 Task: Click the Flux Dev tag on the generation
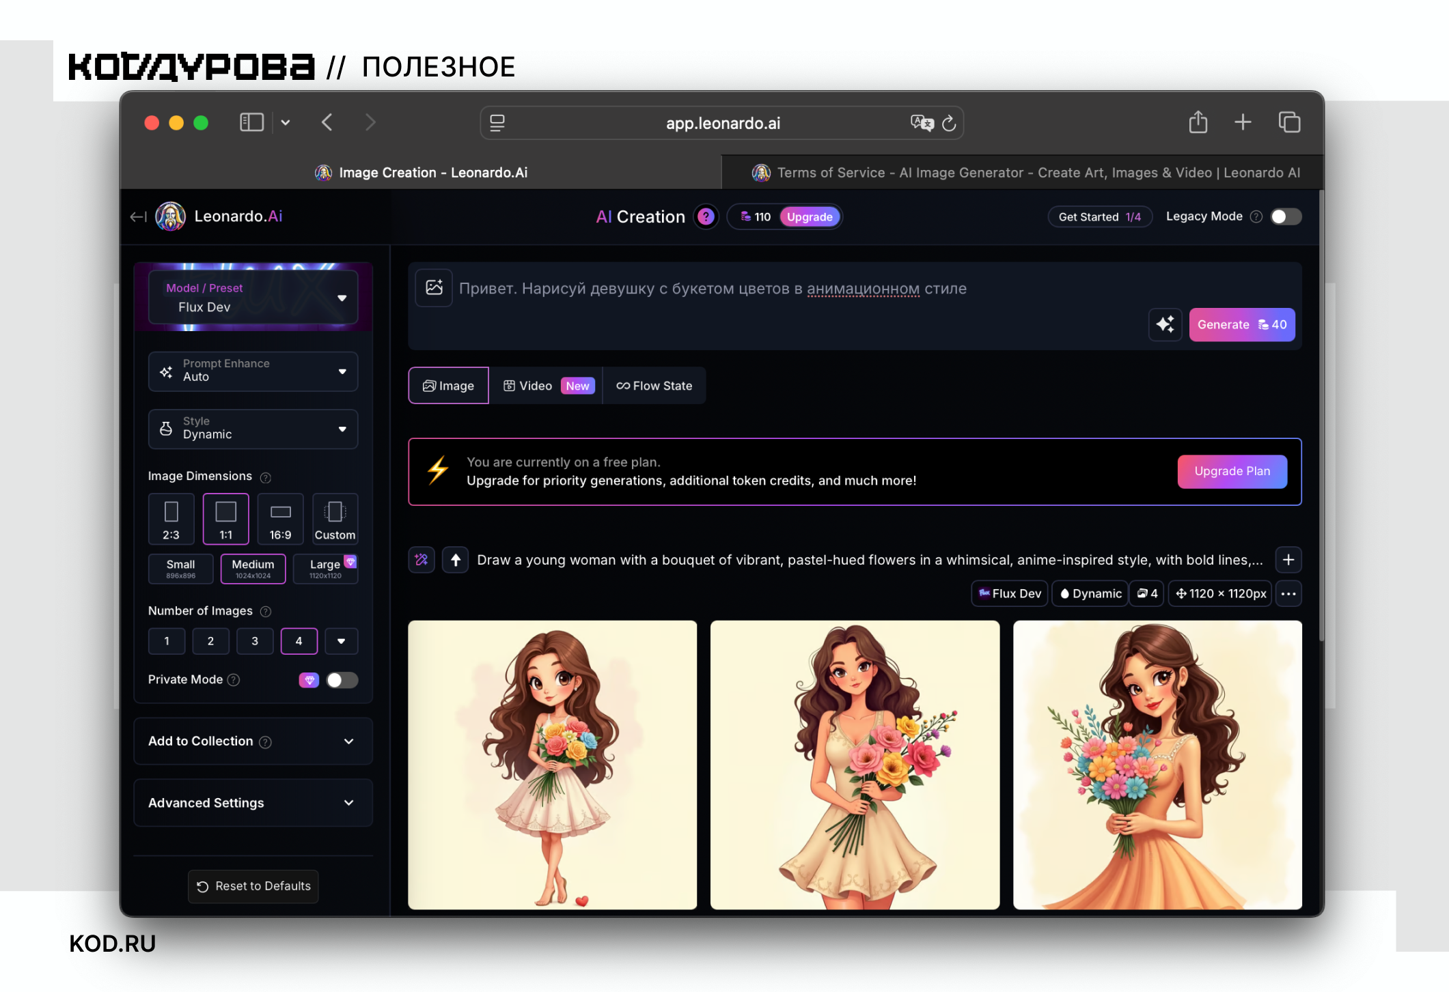tap(1010, 594)
